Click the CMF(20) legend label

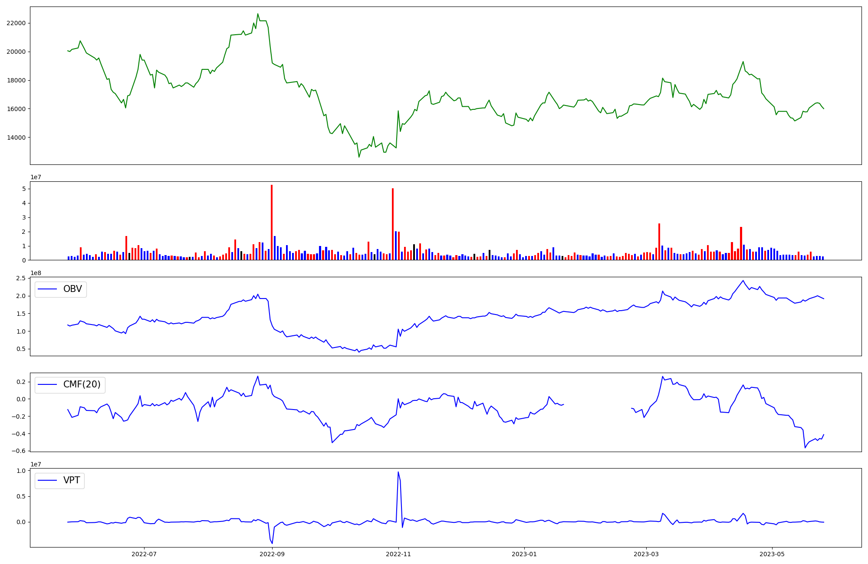coord(82,384)
